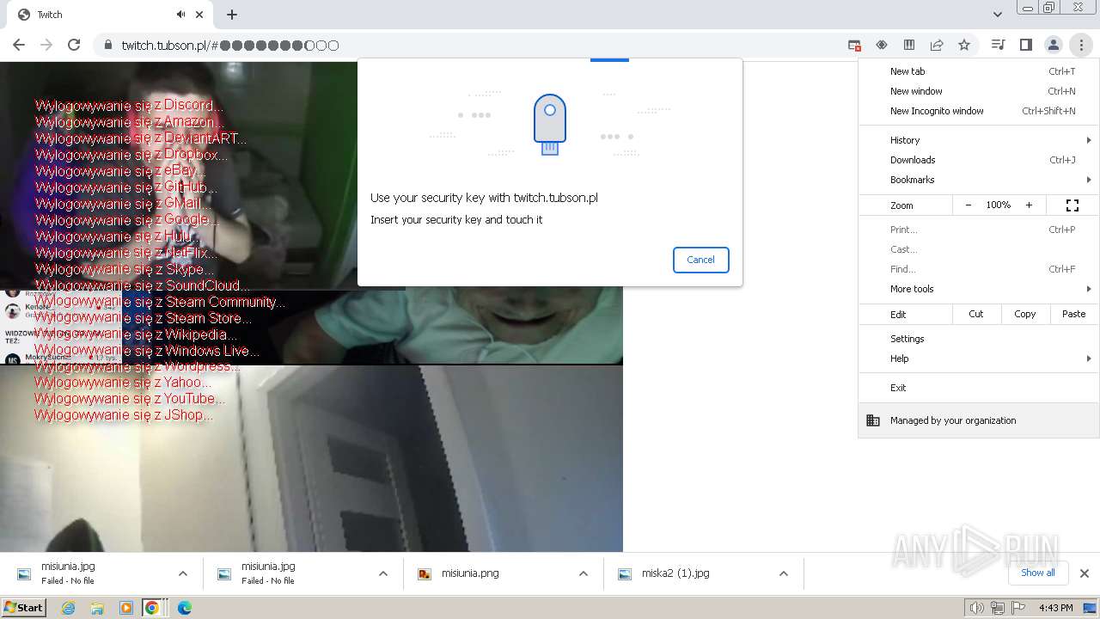Screen dimensions: 1100x619
Task: Click the bottom webcam video frame
Action: point(311,458)
